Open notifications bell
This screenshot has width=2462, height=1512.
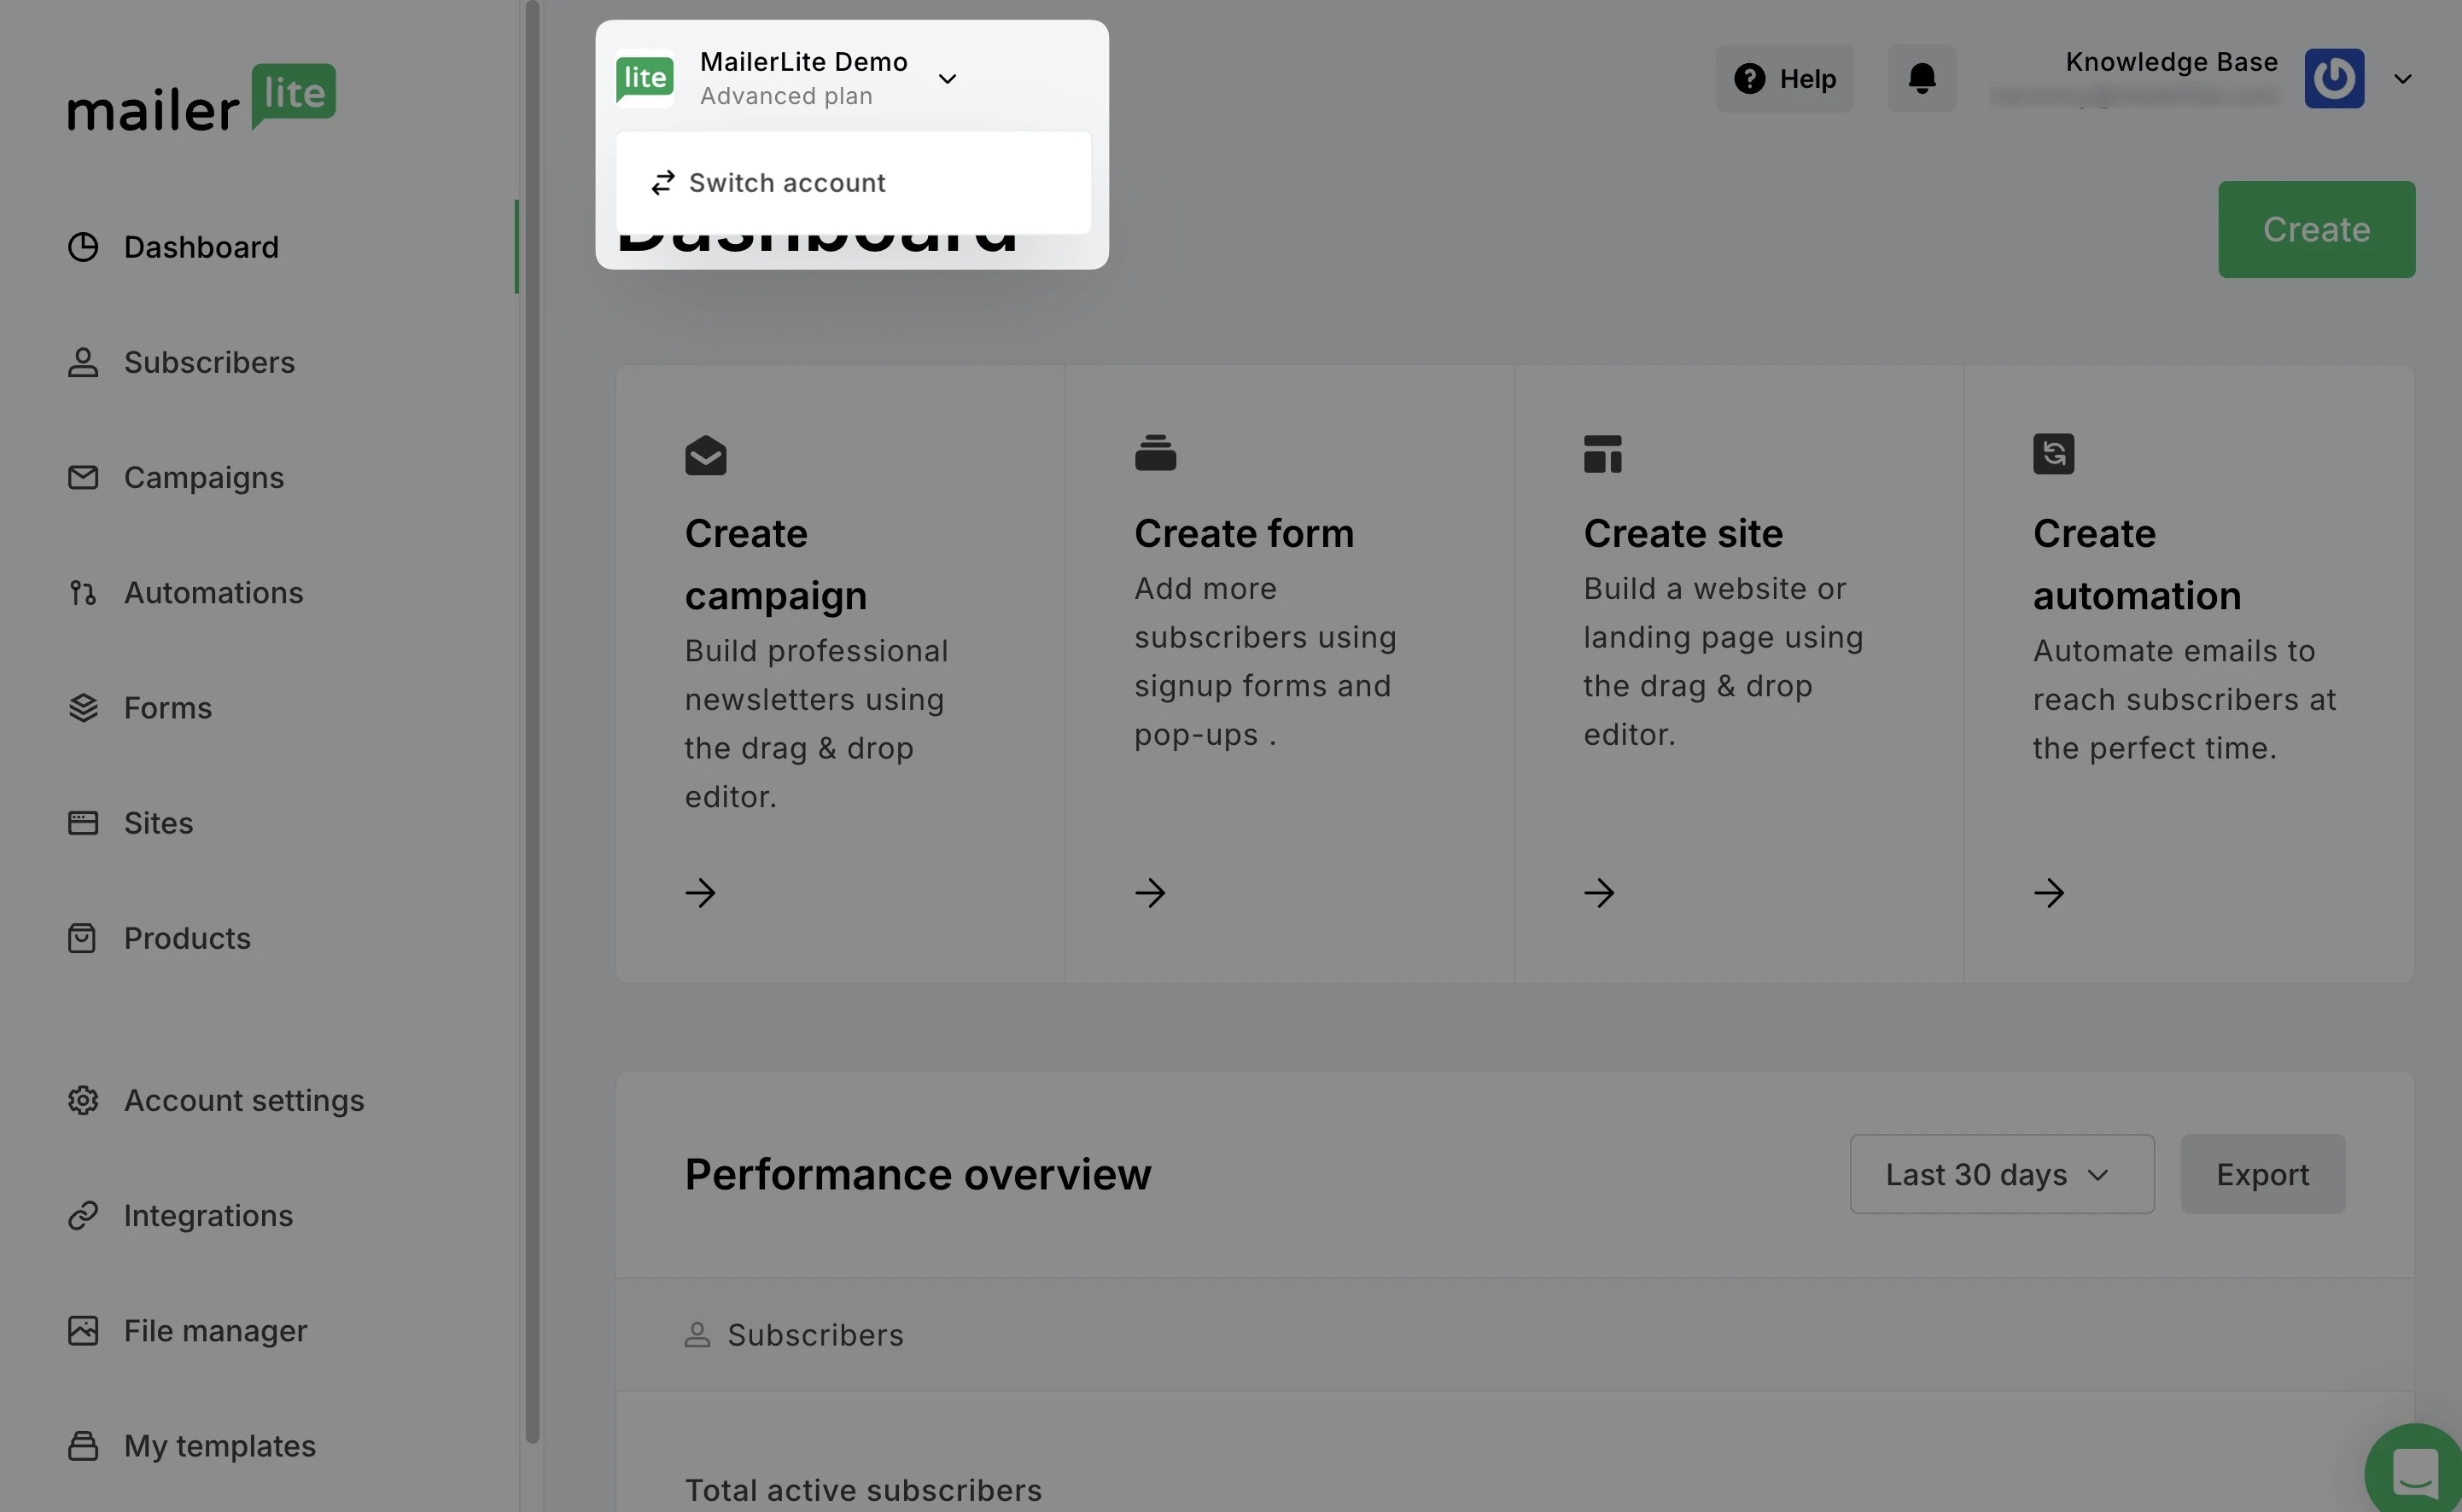pos(1922,78)
